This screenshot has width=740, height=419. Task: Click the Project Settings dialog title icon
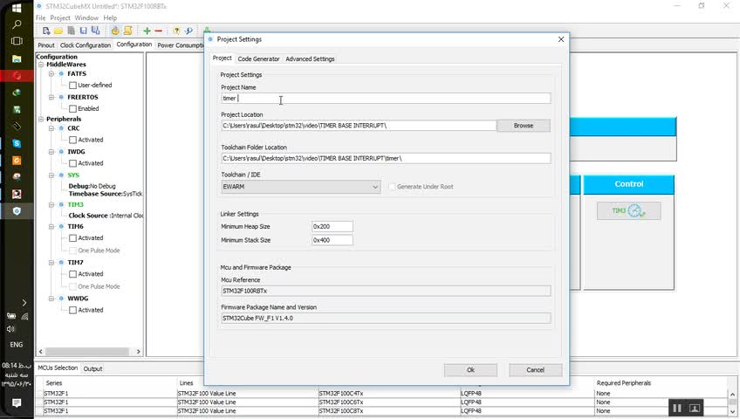pyautogui.click(x=210, y=39)
